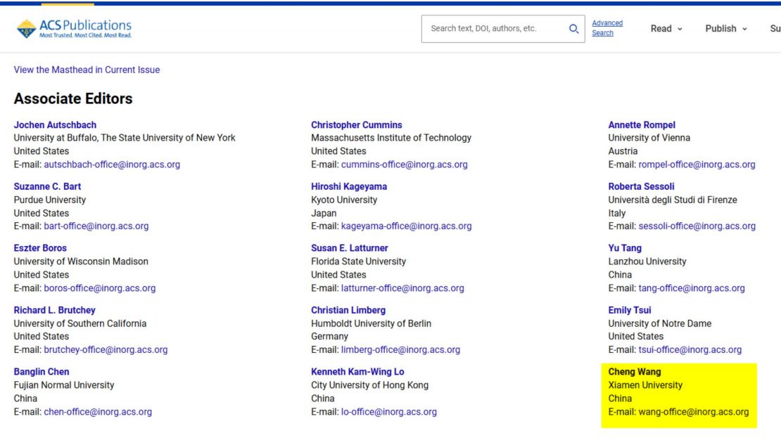
Task: Select Susan E. Latturner's name
Action: click(349, 248)
